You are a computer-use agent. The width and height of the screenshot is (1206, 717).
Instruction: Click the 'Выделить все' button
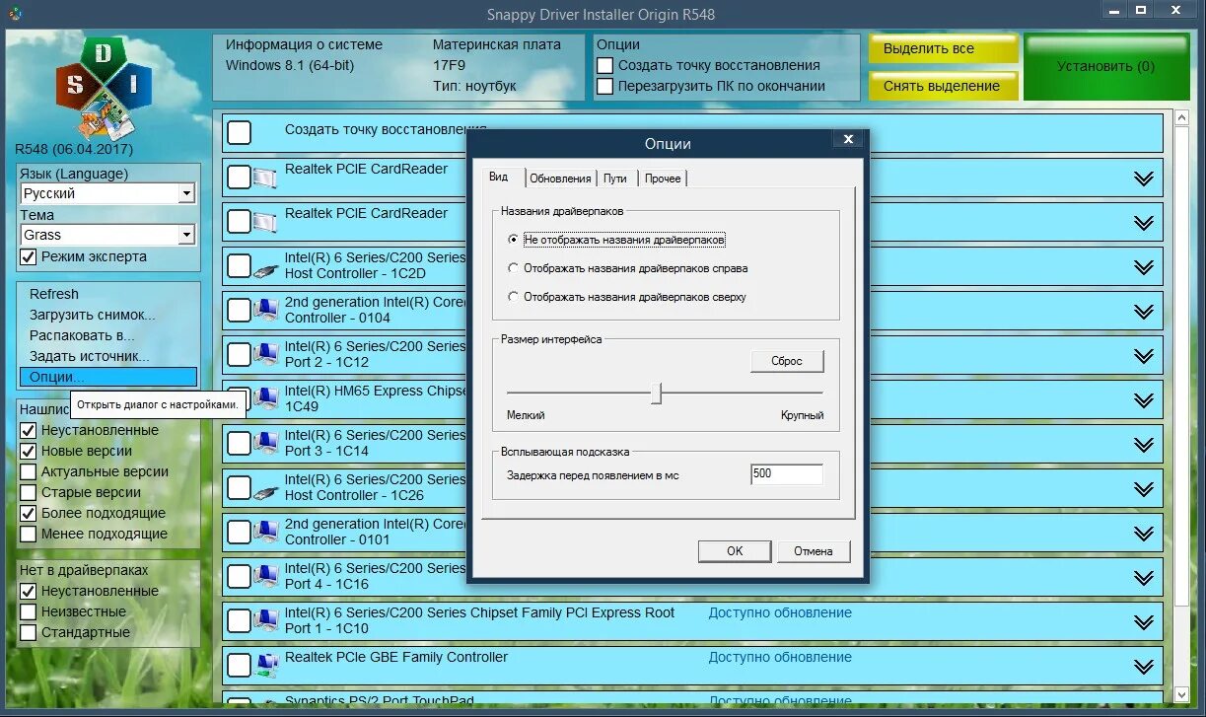[943, 48]
